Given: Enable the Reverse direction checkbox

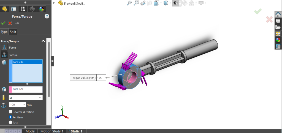Looking at the screenshot, I should tap(10, 112).
